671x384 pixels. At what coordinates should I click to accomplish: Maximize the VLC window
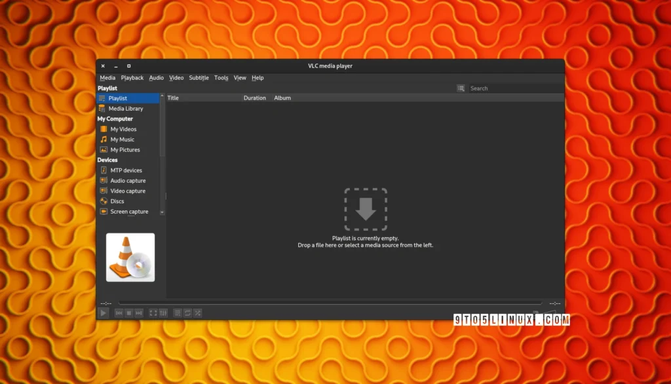[129, 66]
